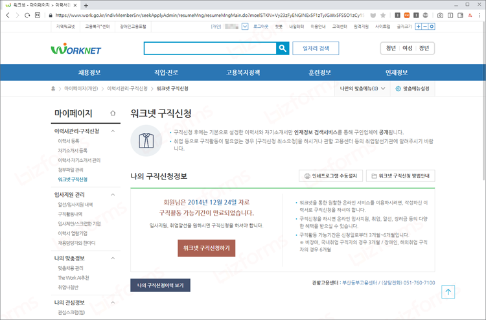
Task: Increase font size with plus icon
Action: point(419,27)
